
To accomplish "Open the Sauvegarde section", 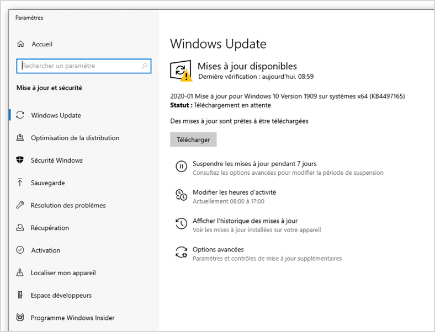I will pos(47,183).
